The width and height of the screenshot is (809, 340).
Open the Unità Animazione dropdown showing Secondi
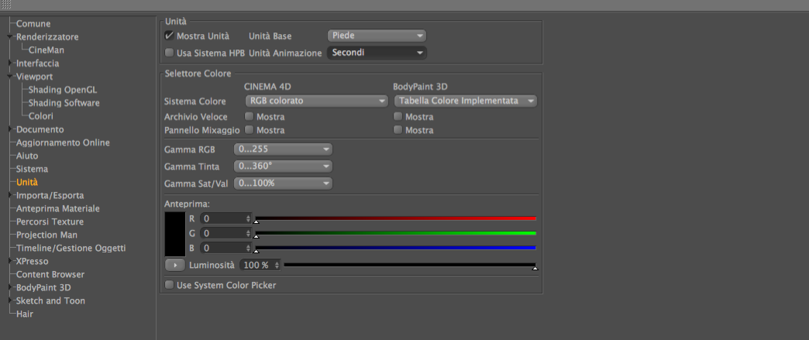click(377, 53)
